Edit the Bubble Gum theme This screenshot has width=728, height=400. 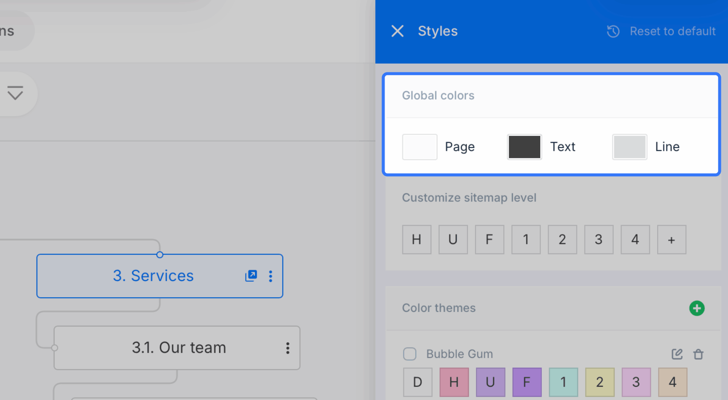coord(677,354)
